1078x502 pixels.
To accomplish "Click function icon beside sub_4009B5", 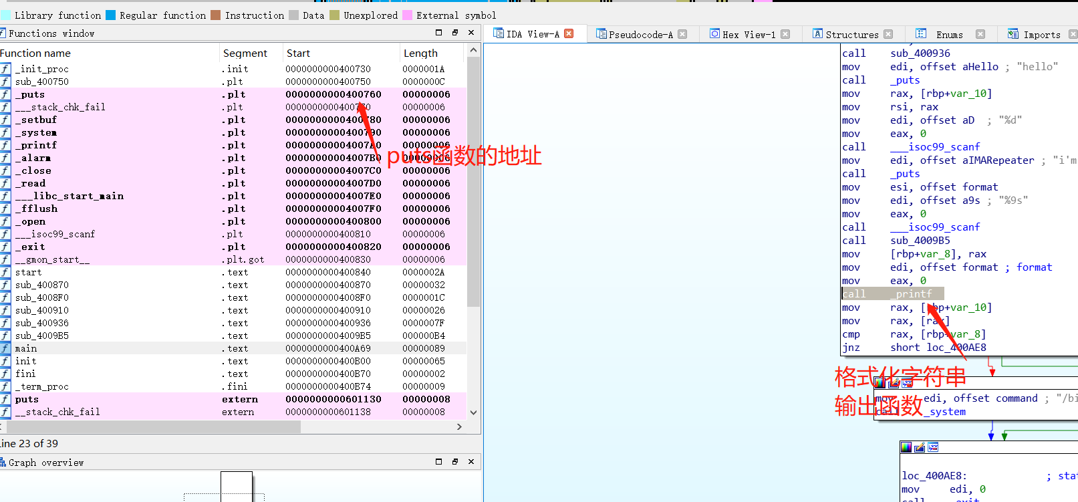I will tap(5, 336).
